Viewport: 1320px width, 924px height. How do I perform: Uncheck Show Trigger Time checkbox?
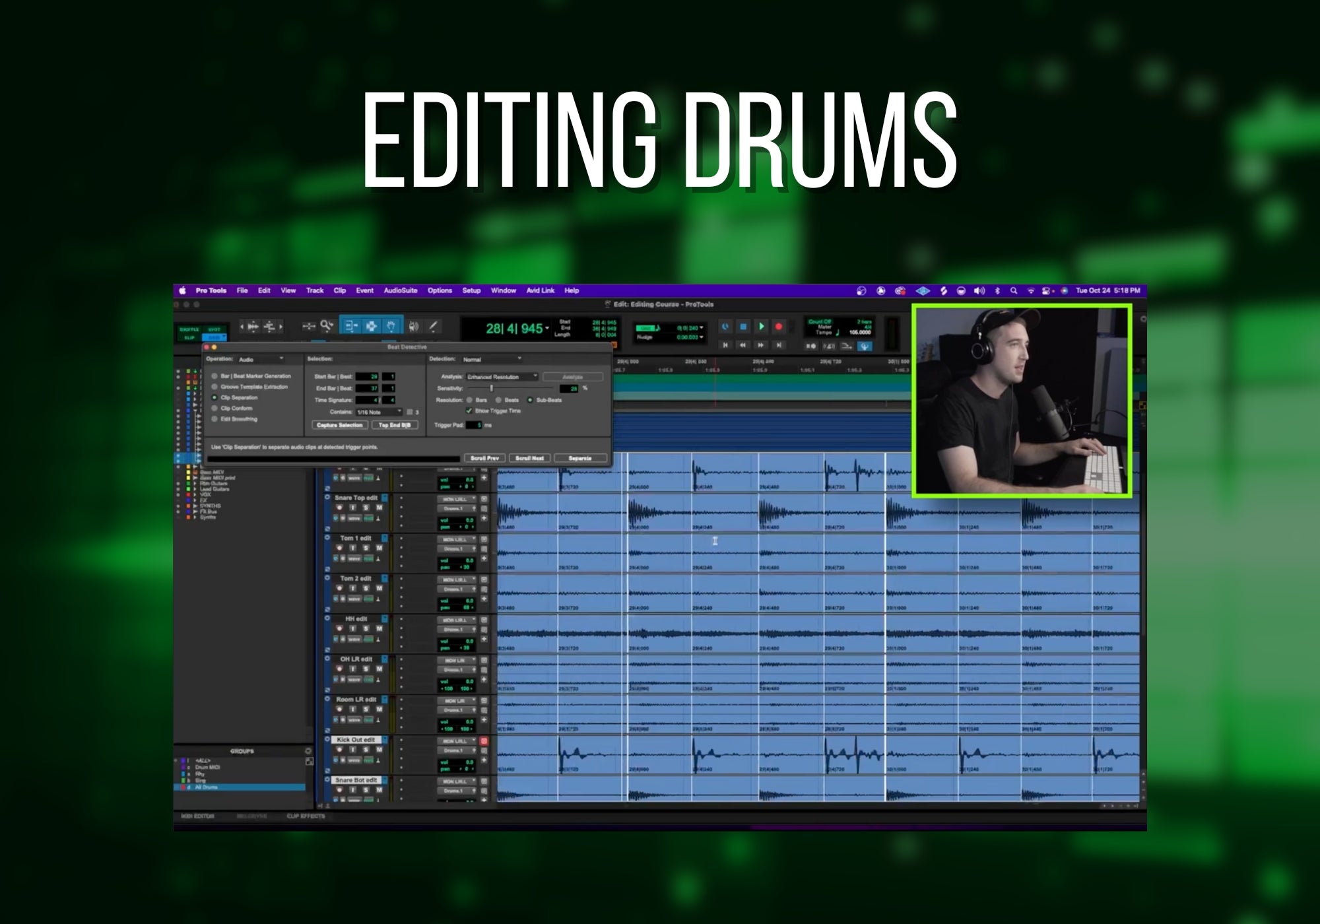[469, 411]
